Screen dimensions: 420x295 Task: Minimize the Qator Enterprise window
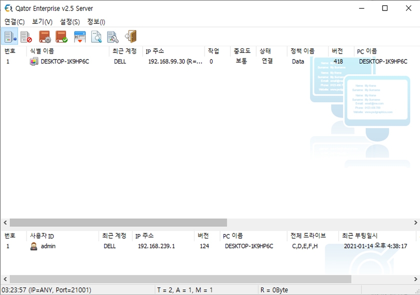(361, 9)
